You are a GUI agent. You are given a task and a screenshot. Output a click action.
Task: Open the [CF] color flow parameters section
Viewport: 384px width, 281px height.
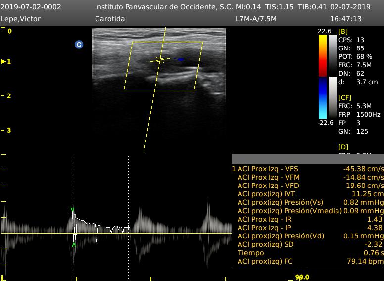[x=344, y=98]
